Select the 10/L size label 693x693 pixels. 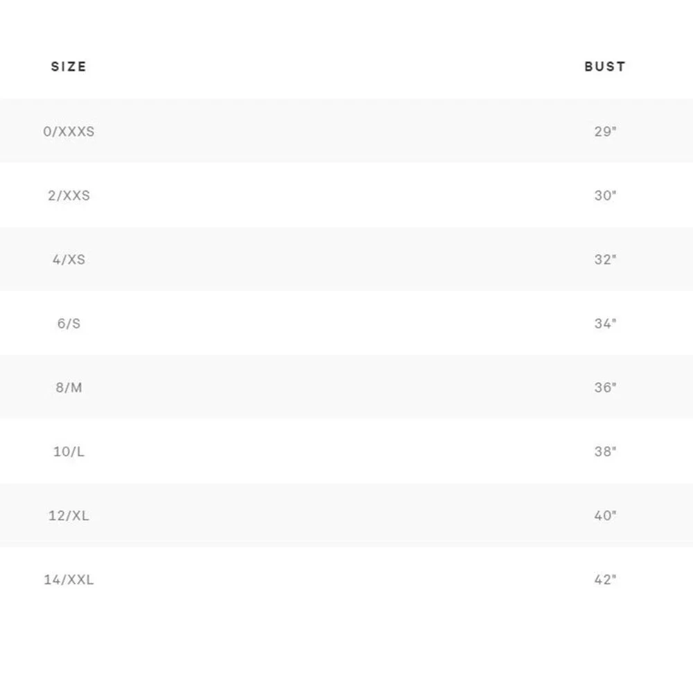(69, 451)
